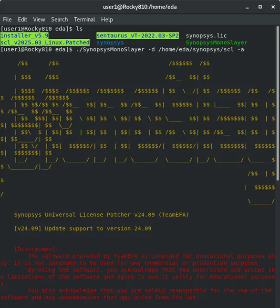
Task: Open the Search menu
Action: pyautogui.click(x=59, y=20)
